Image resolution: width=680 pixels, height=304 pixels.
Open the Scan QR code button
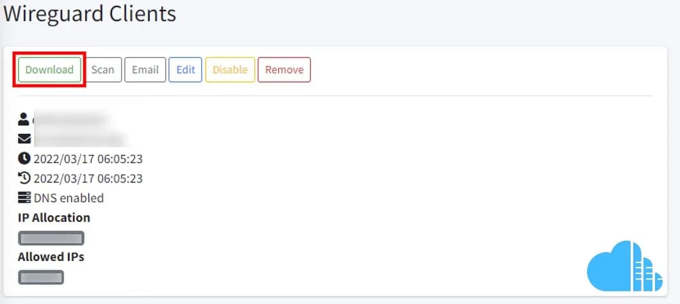tap(103, 70)
